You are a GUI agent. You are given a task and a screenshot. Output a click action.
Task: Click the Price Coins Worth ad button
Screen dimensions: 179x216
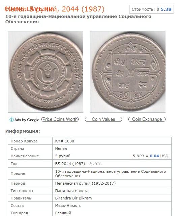60,119
